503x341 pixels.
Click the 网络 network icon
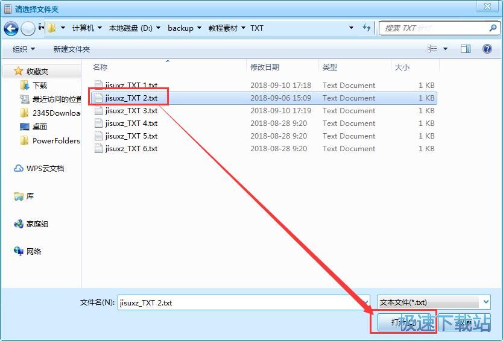tap(19, 251)
